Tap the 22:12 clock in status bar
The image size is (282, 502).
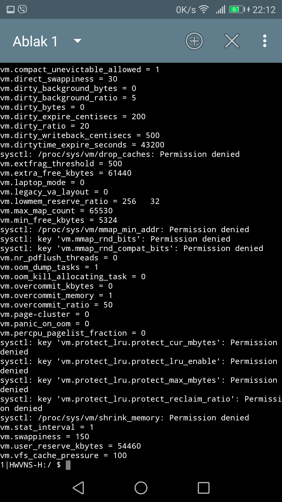[264, 10]
